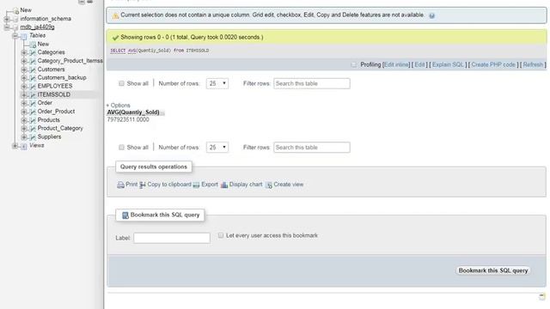Click the Bookmark this SQL query legend icon

click(125, 215)
